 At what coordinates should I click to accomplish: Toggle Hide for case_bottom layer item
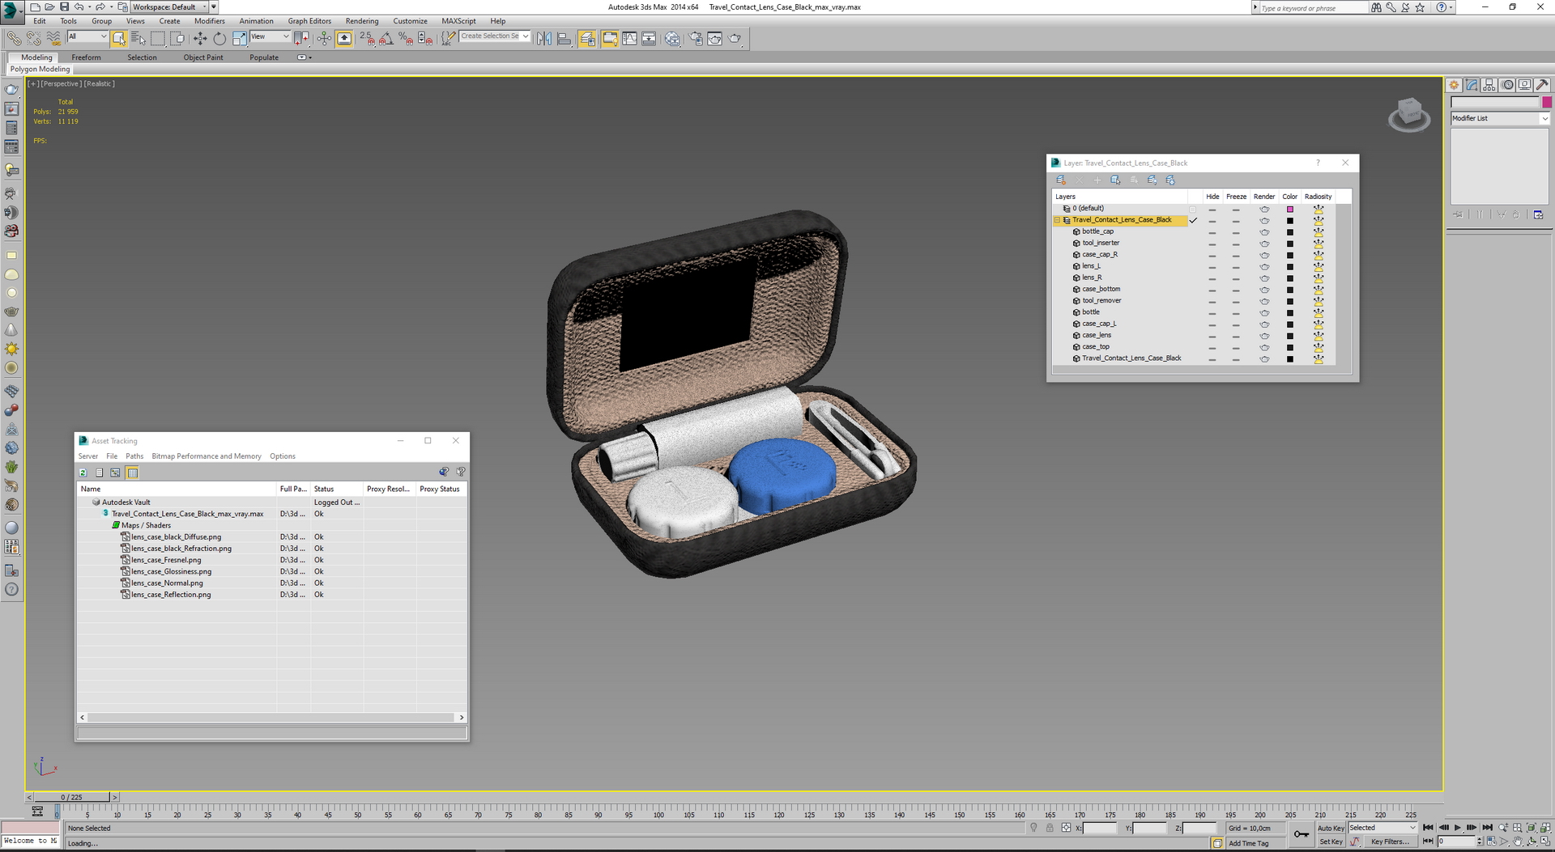[x=1212, y=290]
